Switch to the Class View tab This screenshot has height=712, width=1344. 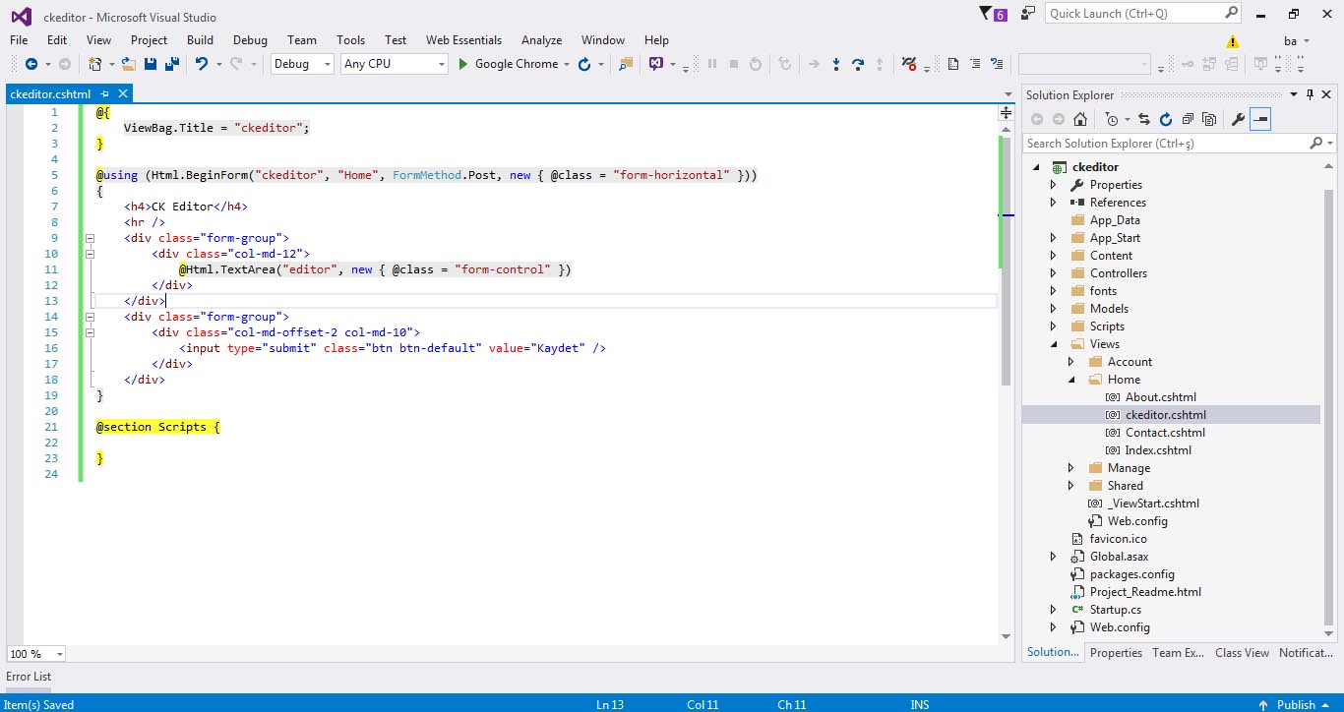pos(1242,652)
